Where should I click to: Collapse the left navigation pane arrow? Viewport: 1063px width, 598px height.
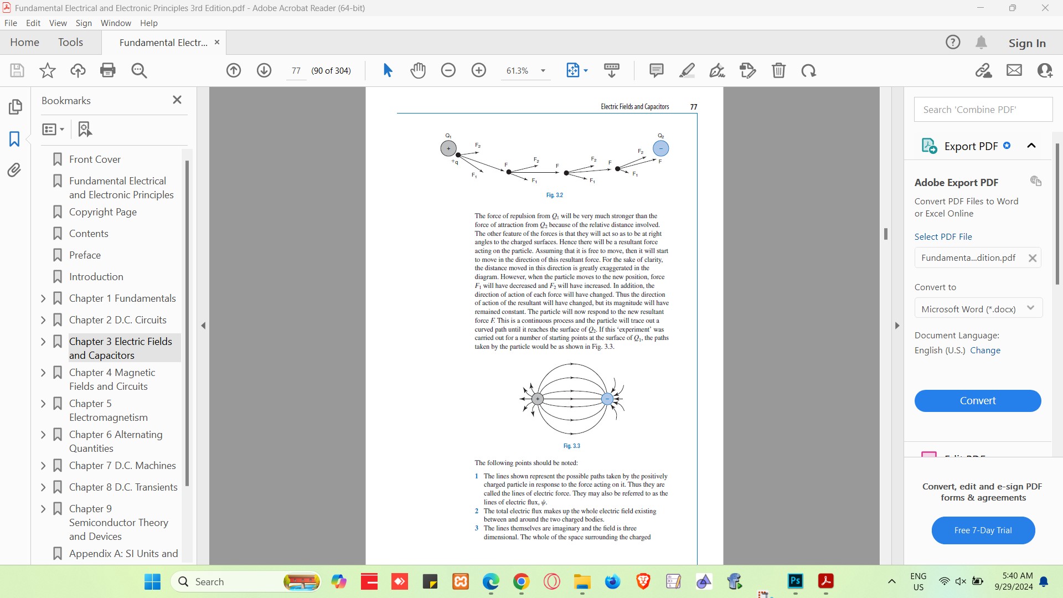point(203,326)
